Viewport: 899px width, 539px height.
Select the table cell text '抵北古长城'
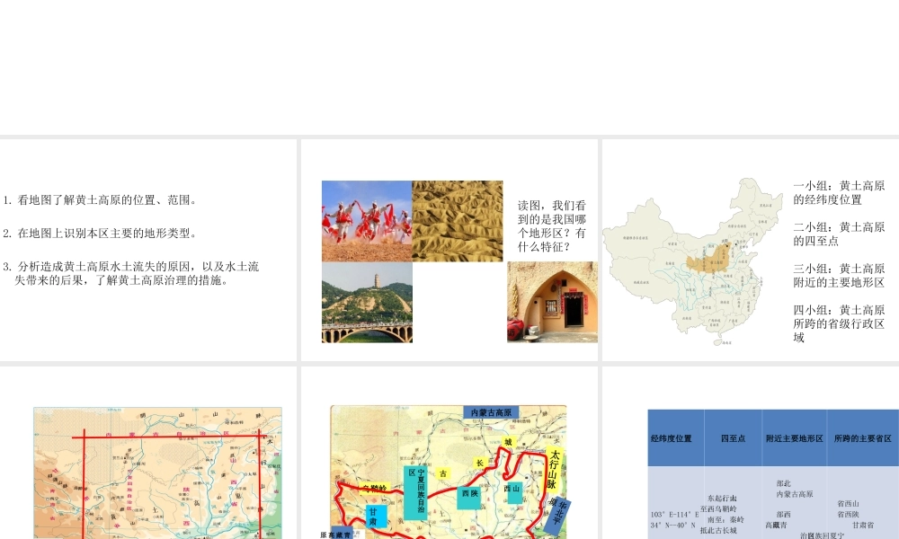[718, 530]
